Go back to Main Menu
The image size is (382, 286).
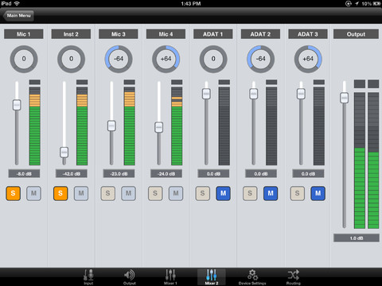pyautogui.click(x=18, y=16)
